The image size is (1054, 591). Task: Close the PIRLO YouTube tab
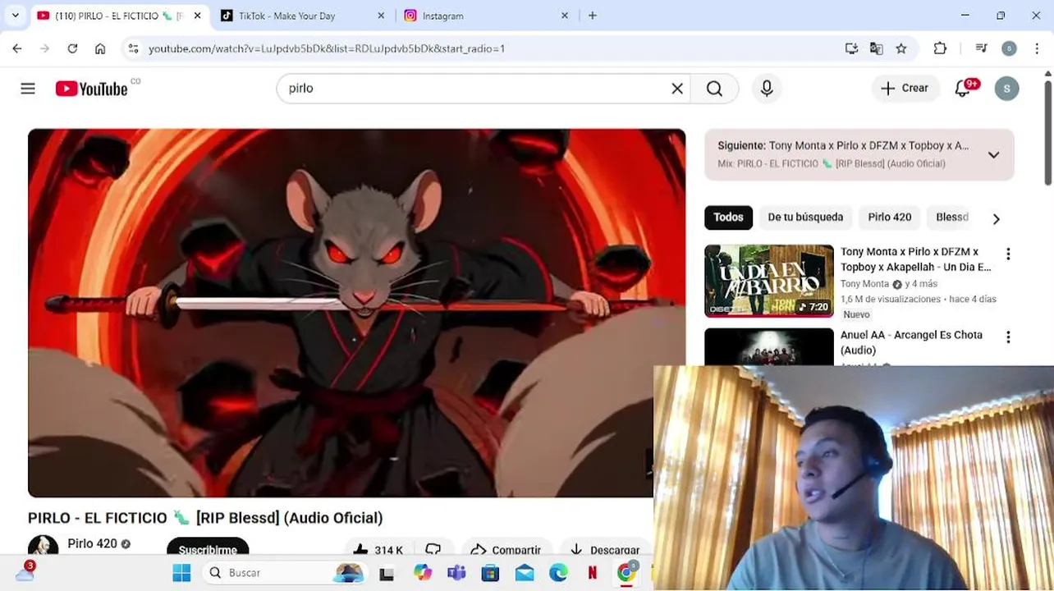click(197, 16)
